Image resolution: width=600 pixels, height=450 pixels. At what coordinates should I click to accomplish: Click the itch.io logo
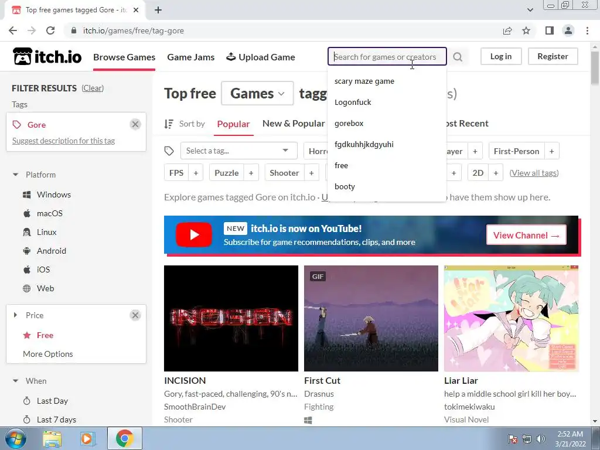click(x=47, y=57)
